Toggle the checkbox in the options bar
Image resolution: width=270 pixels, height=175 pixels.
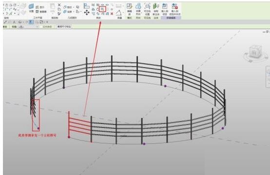[x=41, y=27]
